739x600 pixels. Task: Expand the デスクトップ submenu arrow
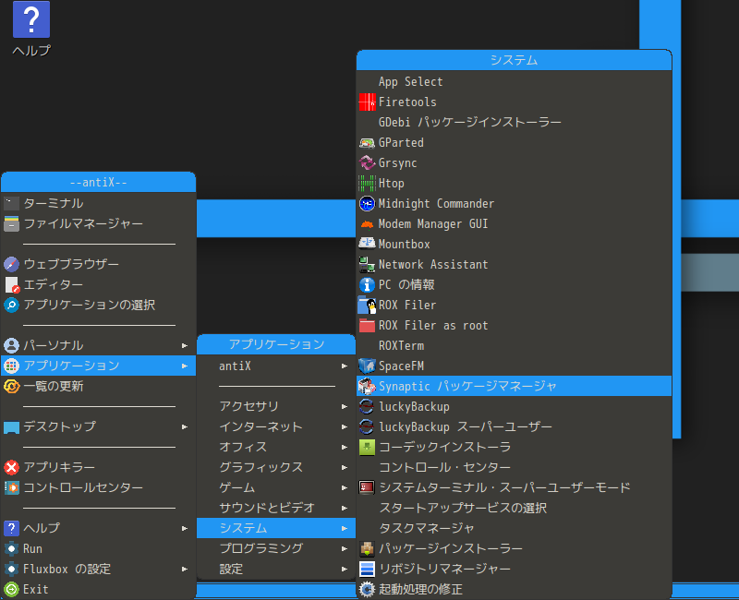point(185,426)
